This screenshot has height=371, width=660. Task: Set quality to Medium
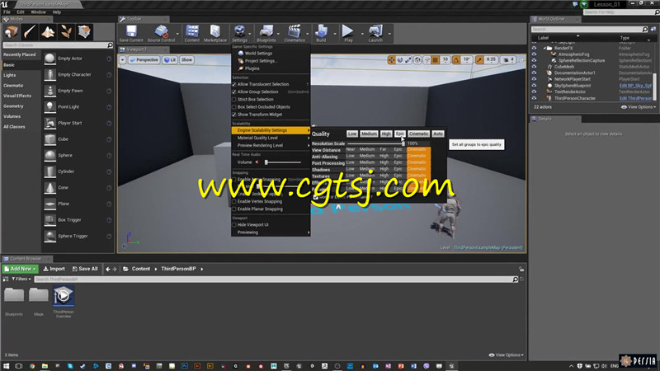pyautogui.click(x=369, y=134)
